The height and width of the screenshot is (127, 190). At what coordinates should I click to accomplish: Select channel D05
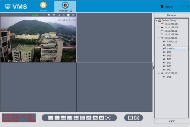pyautogui.click(x=169, y=56)
